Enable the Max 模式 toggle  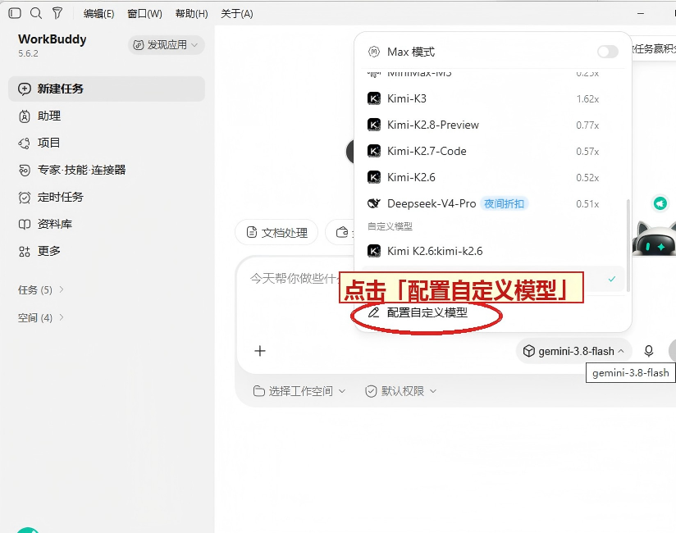608,52
